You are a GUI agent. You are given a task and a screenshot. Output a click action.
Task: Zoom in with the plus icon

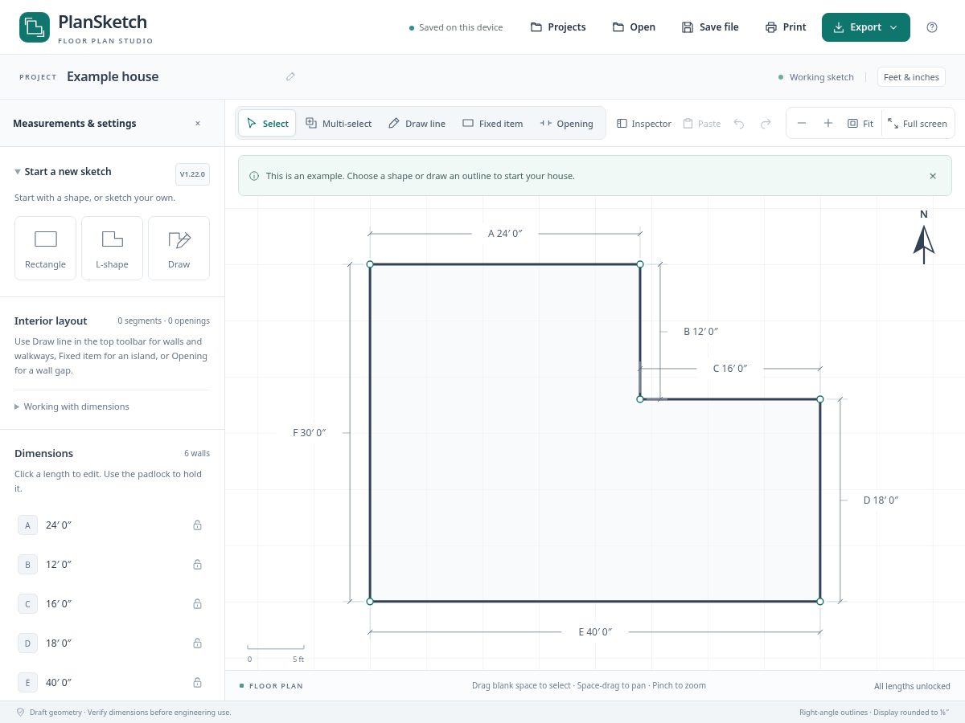(x=827, y=123)
